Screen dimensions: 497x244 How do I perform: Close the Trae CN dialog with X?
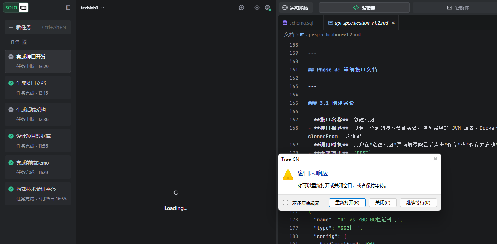435,159
